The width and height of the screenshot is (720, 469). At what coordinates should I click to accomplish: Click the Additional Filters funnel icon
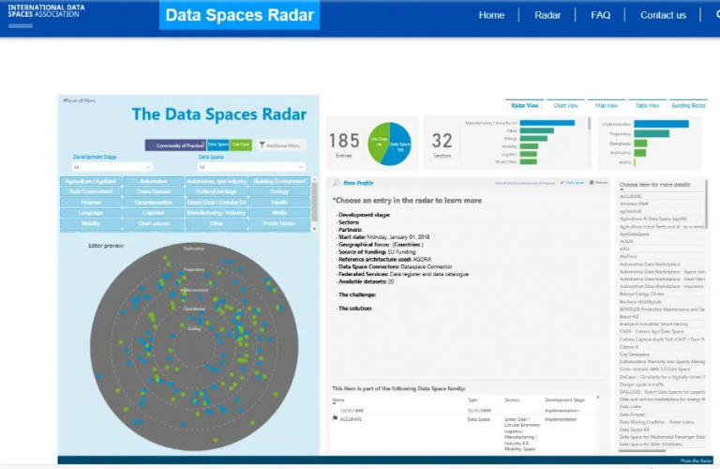coord(262,145)
